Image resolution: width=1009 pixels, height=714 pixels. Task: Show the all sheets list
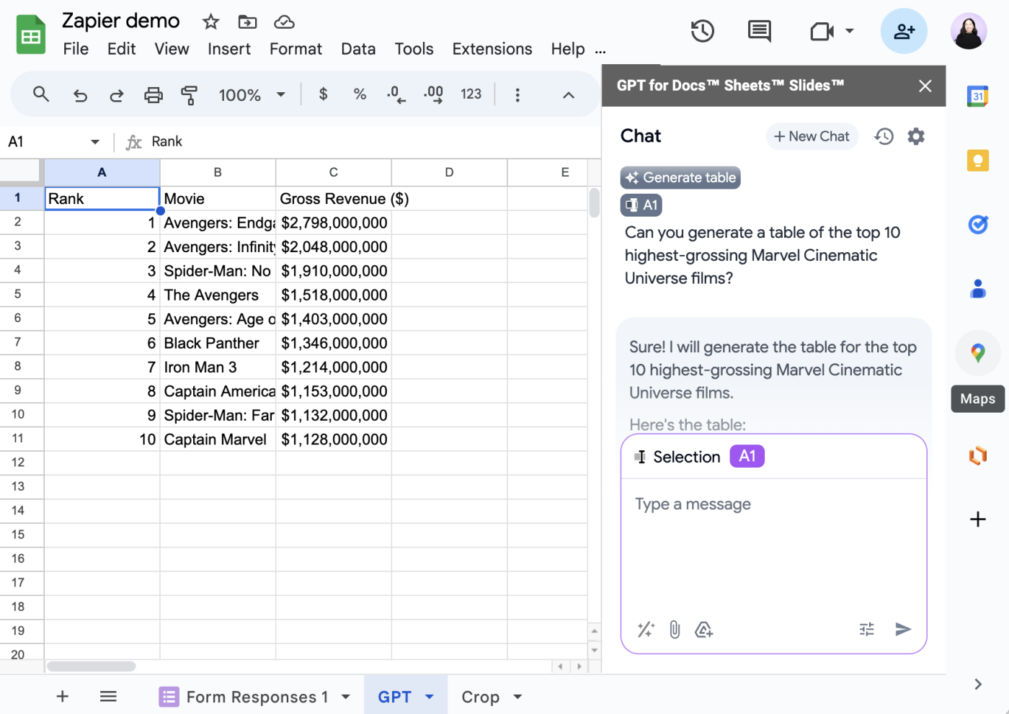pos(108,696)
